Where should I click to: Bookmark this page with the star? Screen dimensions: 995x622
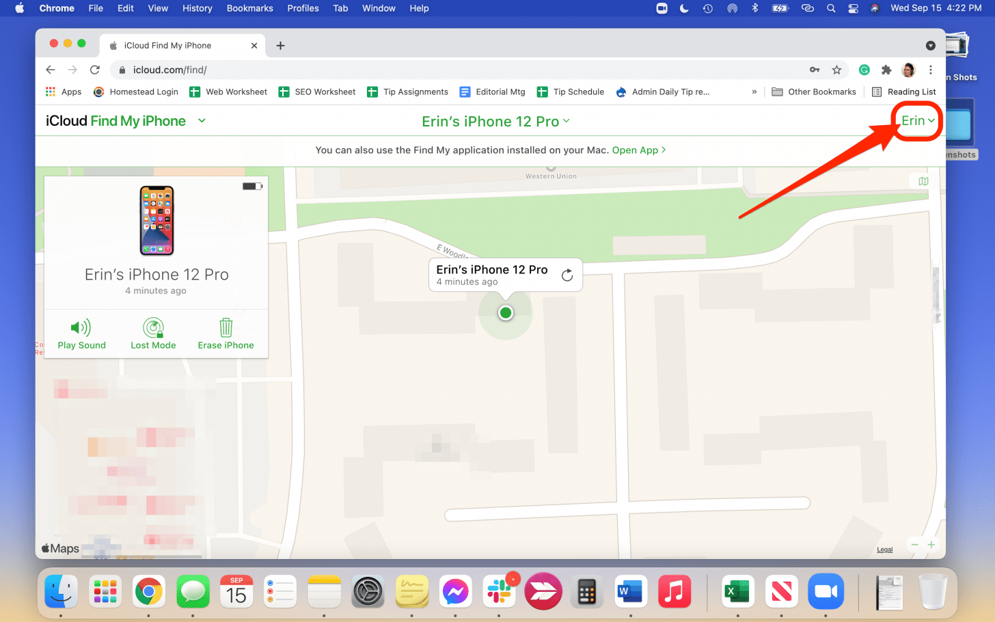836,70
